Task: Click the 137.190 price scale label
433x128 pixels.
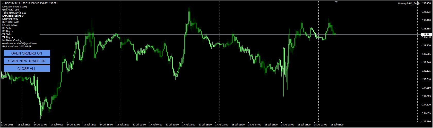Action: click(427, 122)
